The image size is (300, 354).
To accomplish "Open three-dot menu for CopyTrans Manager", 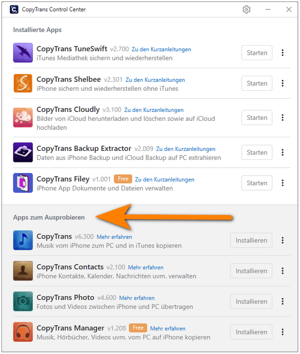I will tap(282, 332).
